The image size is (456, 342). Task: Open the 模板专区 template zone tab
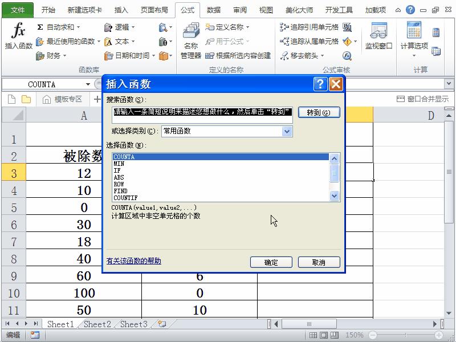point(63,99)
